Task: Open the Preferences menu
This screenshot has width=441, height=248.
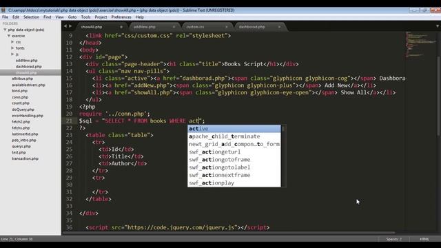Action: (x=121, y=17)
